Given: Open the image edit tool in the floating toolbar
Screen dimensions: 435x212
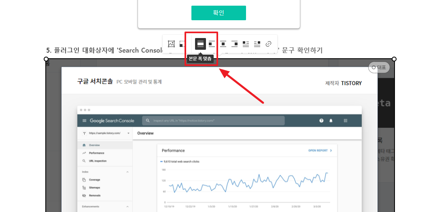Looking at the screenshot, I should (171, 44).
